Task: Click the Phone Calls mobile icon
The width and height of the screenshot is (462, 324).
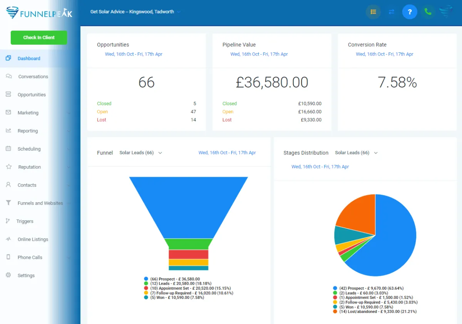Action: [8, 257]
